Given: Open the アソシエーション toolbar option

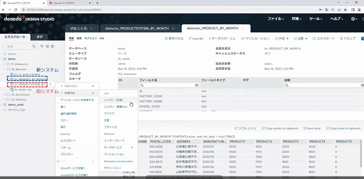Looking at the screenshot, I should (x=255, y=39).
